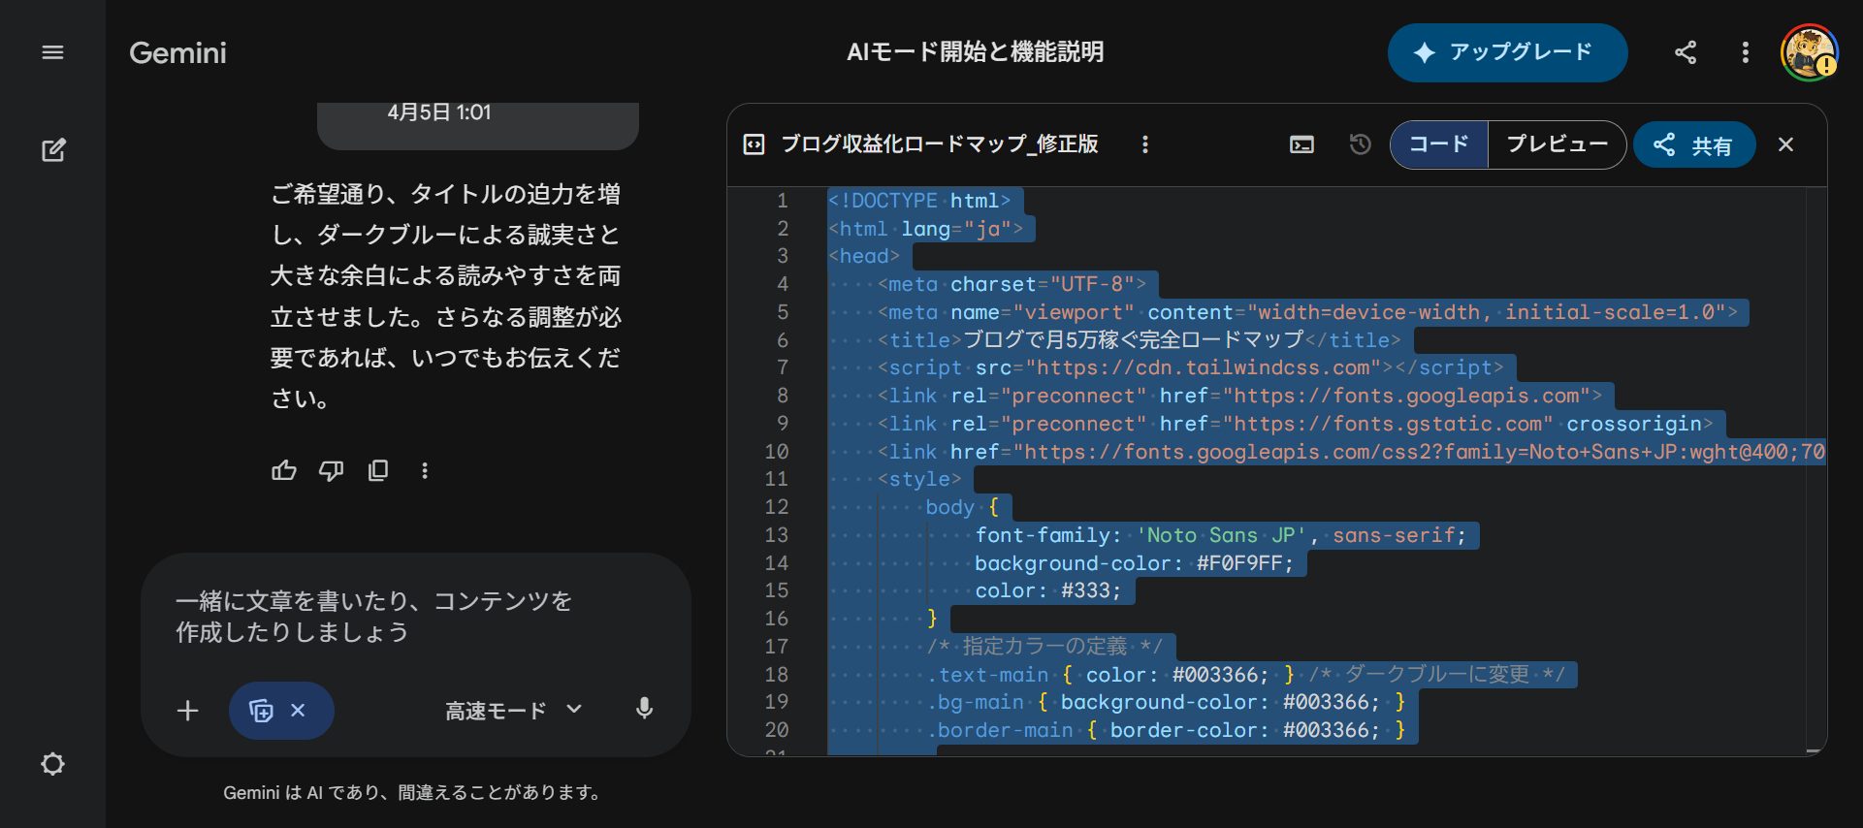Click the tailwindcss script line
Viewport: 1863px width, 828px height.
pyautogui.click(x=1191, y=368)
